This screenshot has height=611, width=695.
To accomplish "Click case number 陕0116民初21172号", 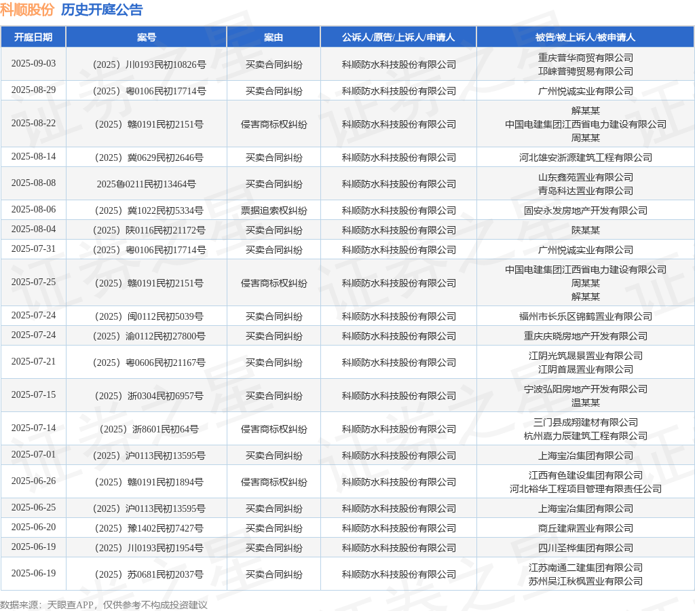I will tap(149, 231).
